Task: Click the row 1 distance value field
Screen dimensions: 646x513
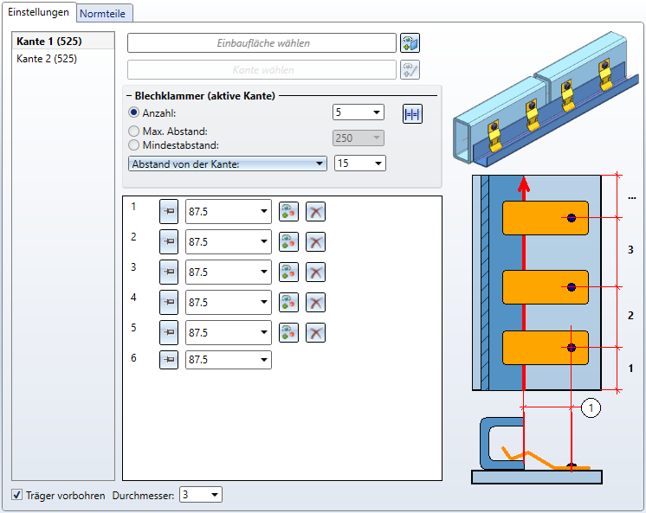Action: click(221, 212)
